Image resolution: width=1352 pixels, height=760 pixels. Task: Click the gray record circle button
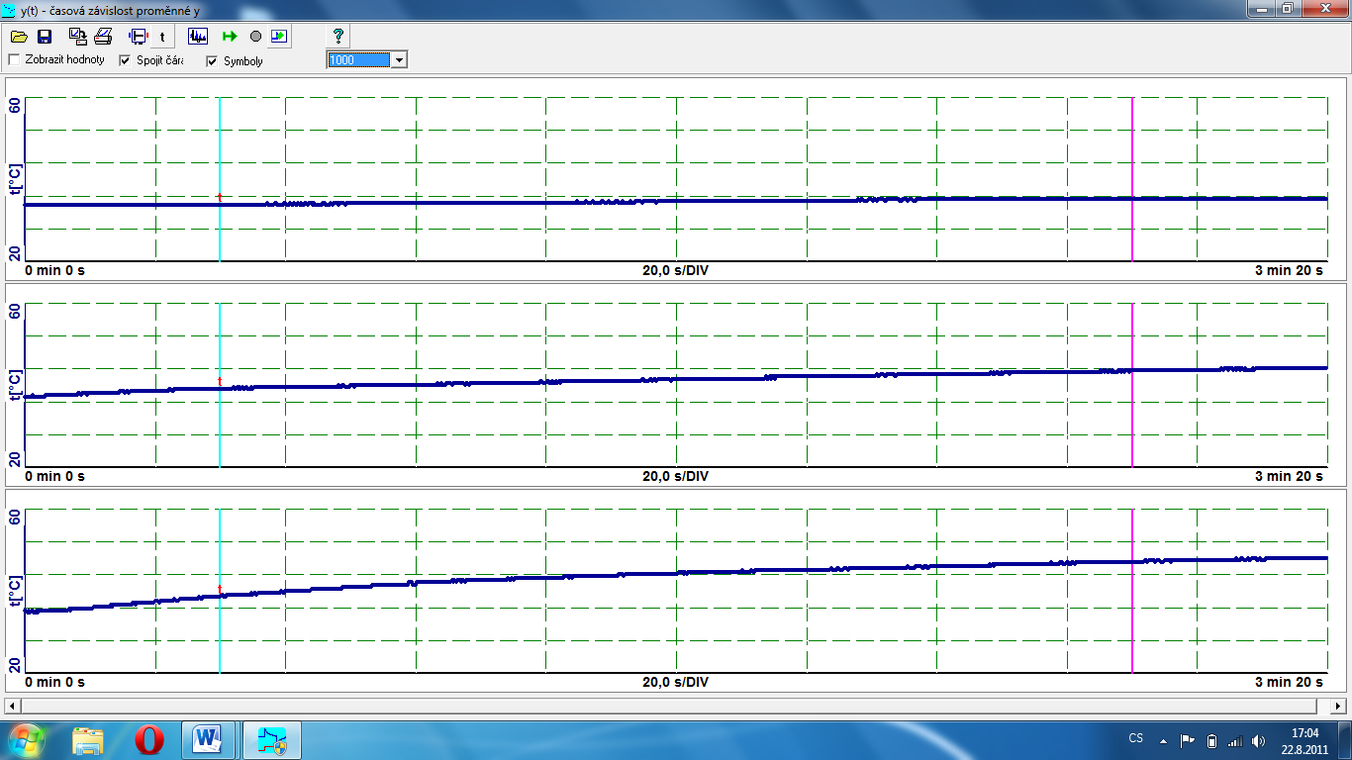click(255, 37)
